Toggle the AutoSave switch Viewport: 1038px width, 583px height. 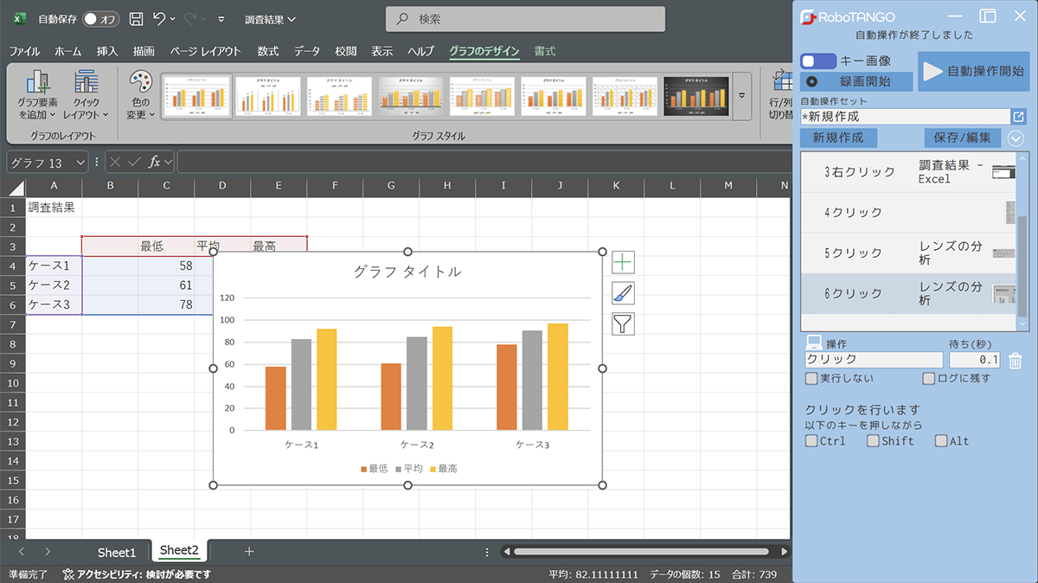pos(101,19)
